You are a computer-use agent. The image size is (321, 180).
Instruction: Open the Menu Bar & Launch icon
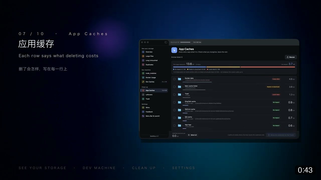point(143,116)
